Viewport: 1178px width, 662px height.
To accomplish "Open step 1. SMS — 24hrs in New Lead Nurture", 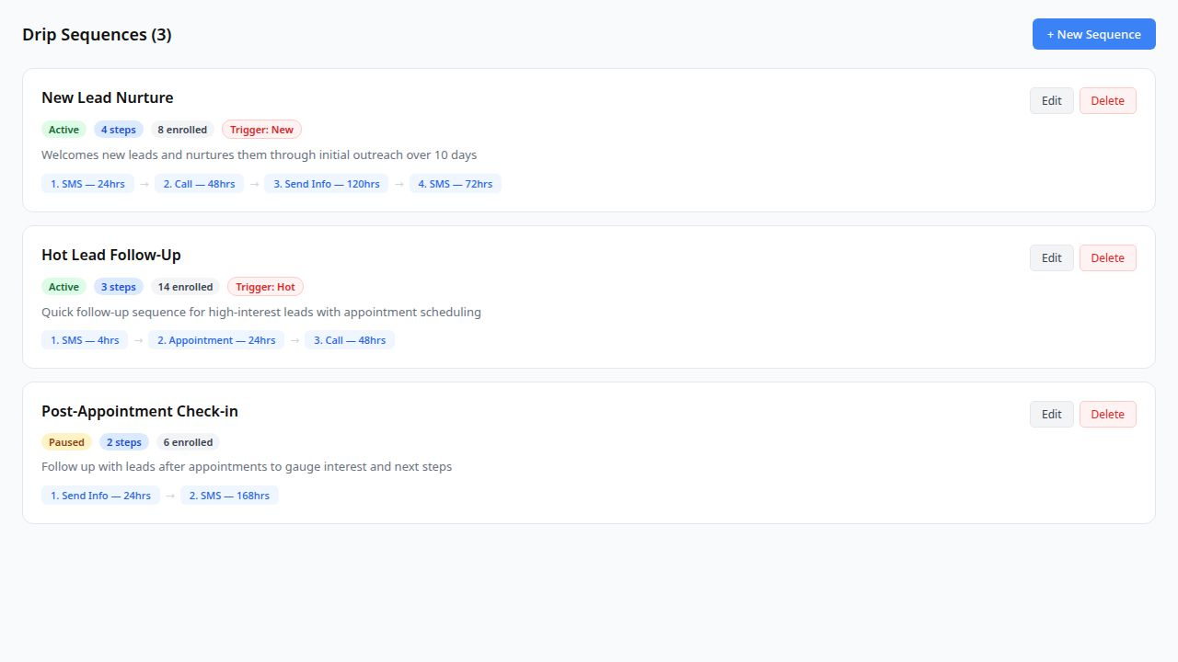I will coord(87,183).
